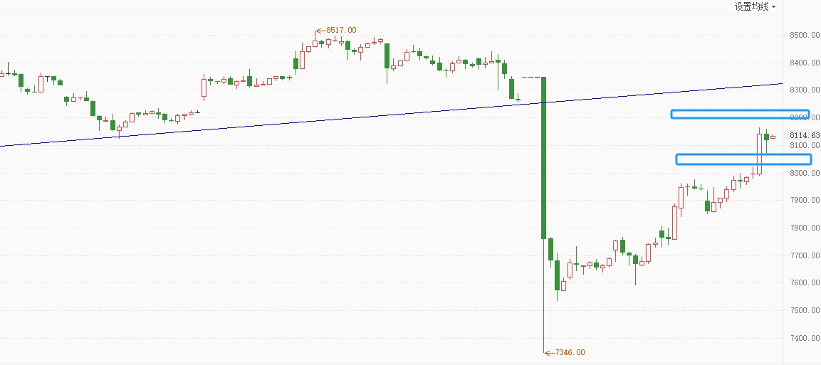
Task: Click the 7400.00 price axis label
Action: tap(805, 339)
